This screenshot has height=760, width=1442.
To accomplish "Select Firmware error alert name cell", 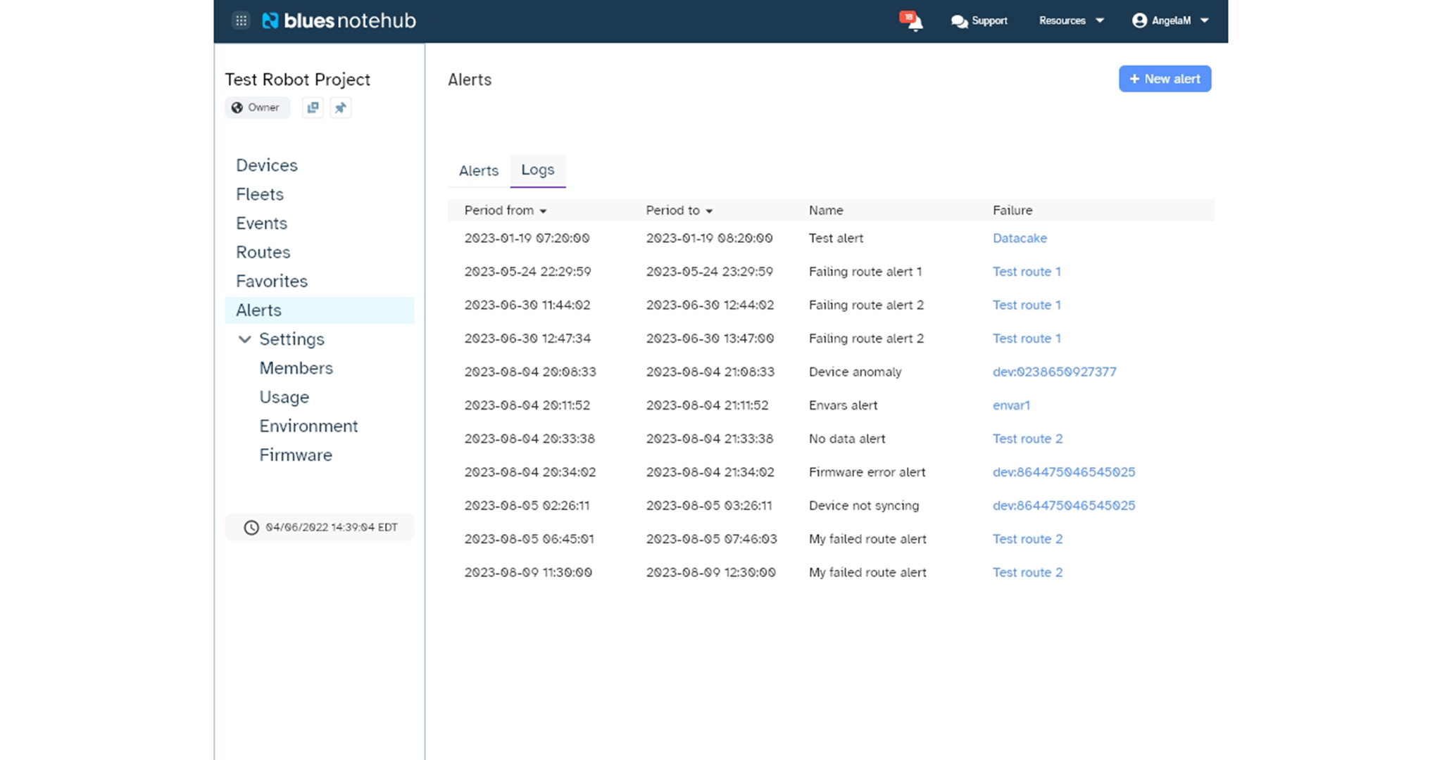I will pos(867,472).
